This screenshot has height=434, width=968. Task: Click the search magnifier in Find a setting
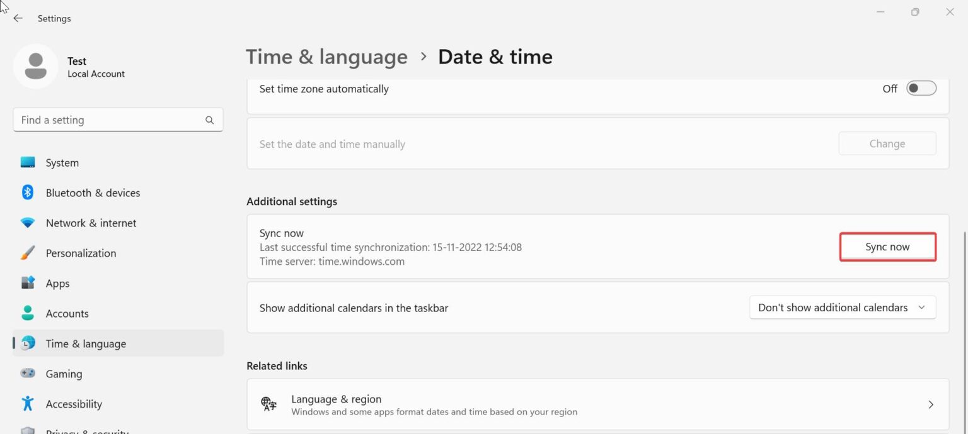(209, 120)
